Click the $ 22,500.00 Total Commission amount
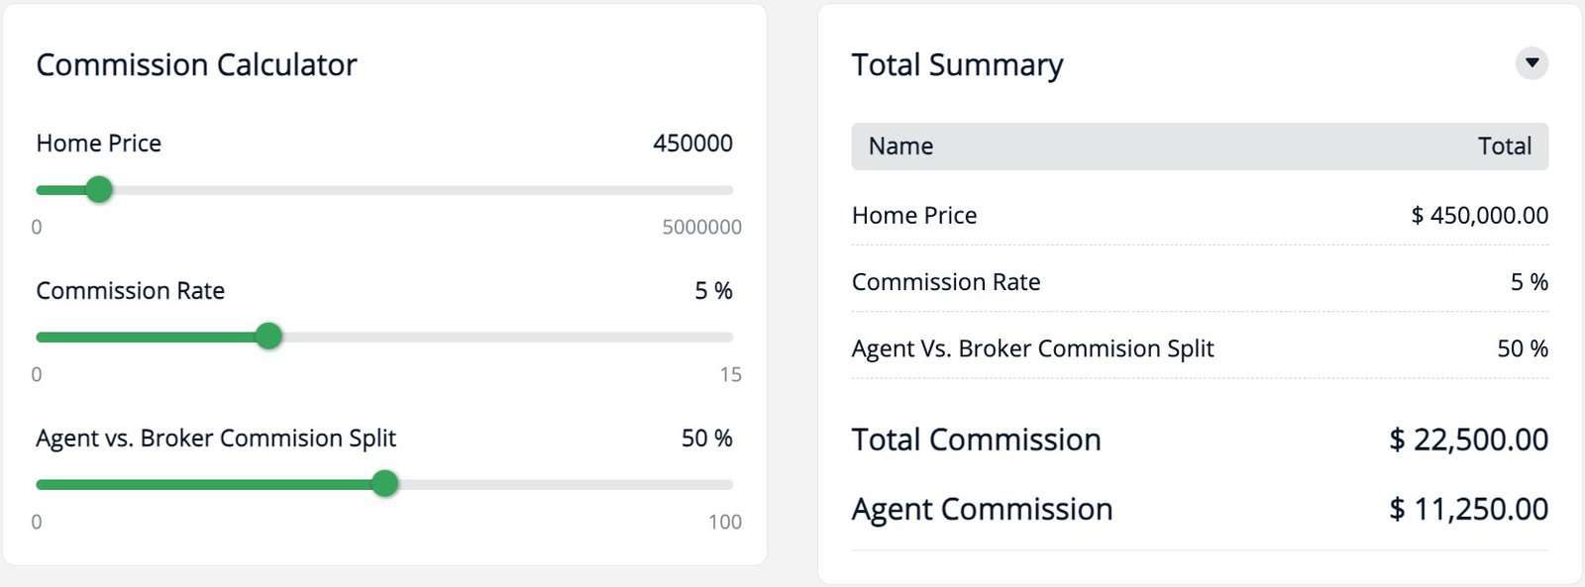 (x=1468, y=440)
